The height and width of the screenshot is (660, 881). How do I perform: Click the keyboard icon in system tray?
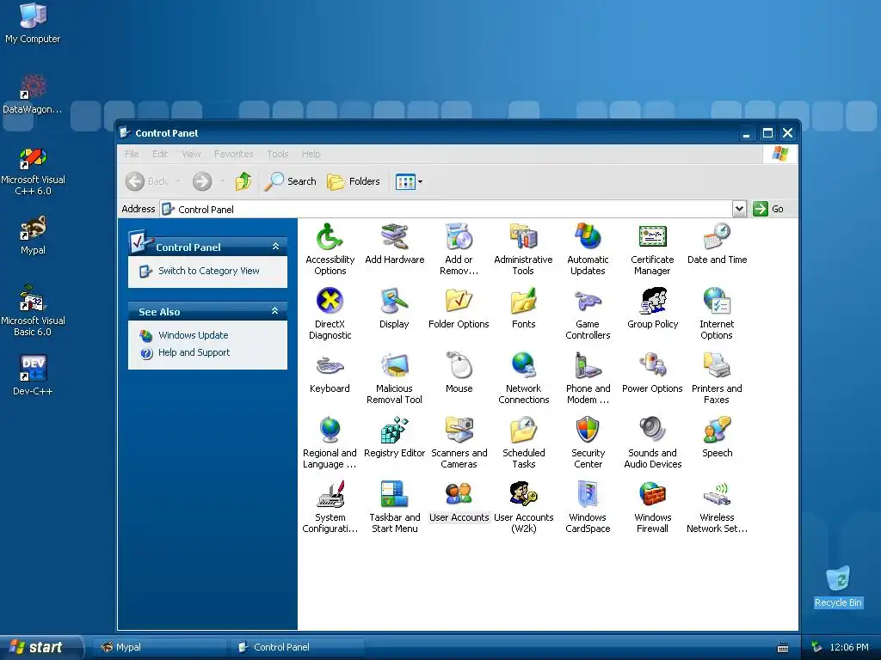[x=783, y=648]
